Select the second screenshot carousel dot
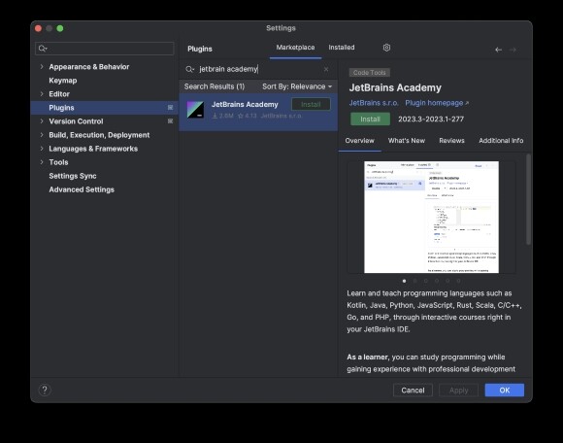The image size is (563, 443). coord(415,281)
